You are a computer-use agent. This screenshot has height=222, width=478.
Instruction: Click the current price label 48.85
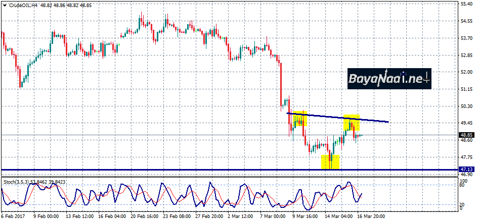(x=466, y=135)
